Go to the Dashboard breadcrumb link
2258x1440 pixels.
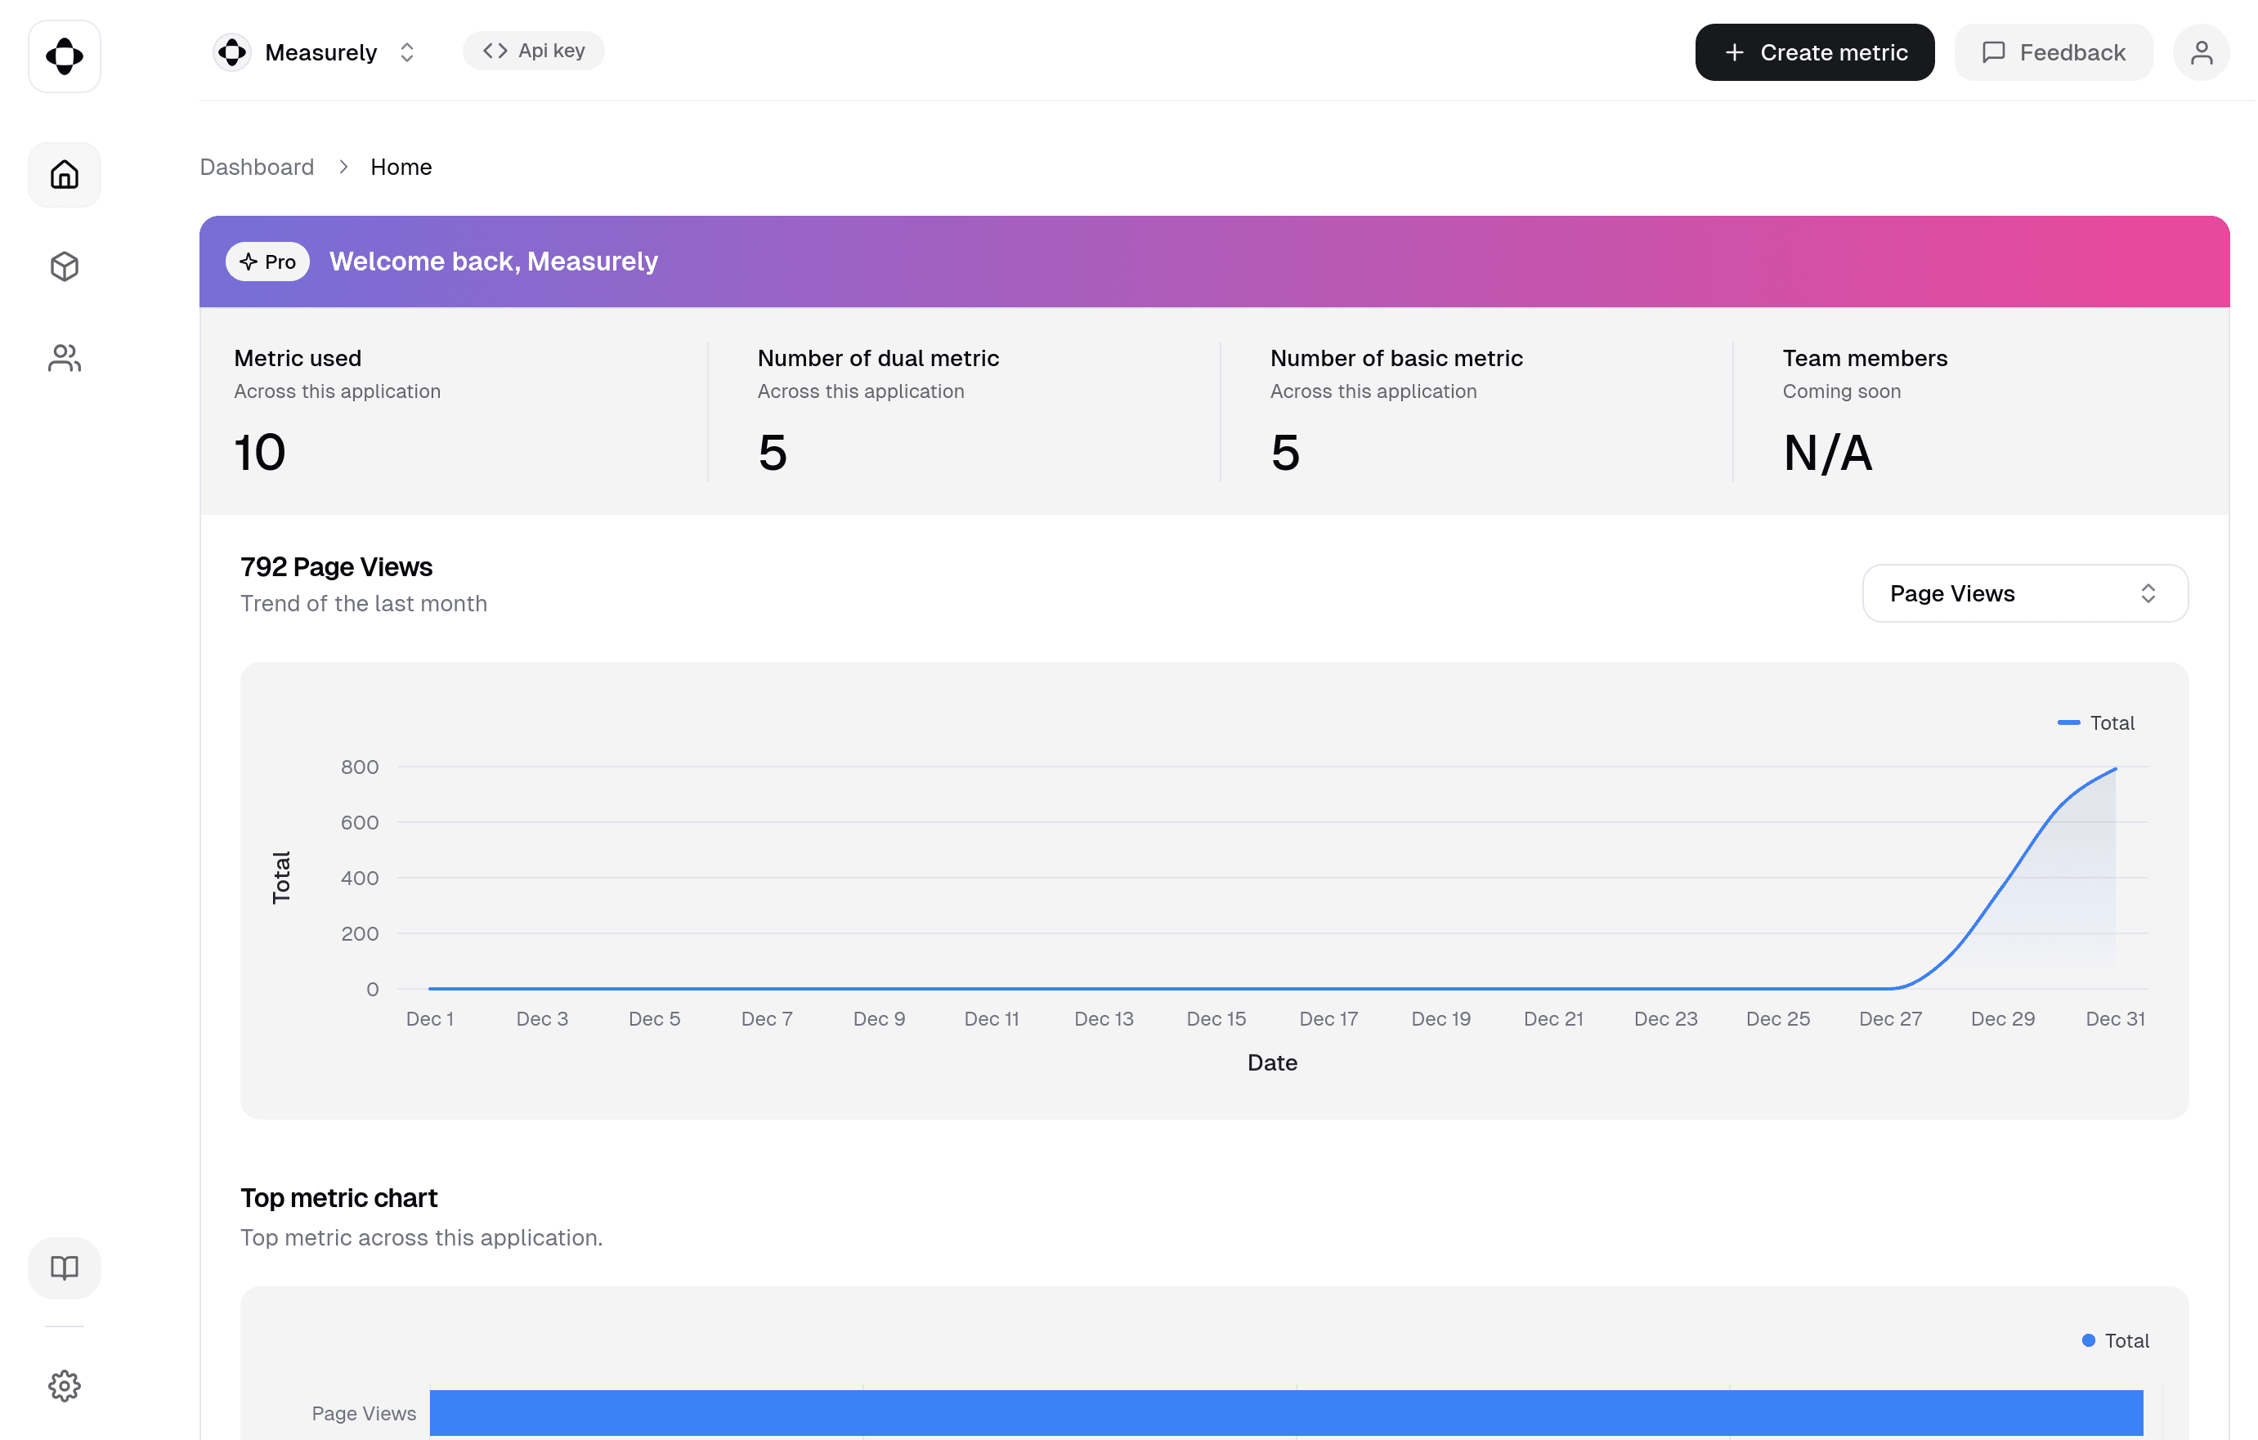click(257, 167)
